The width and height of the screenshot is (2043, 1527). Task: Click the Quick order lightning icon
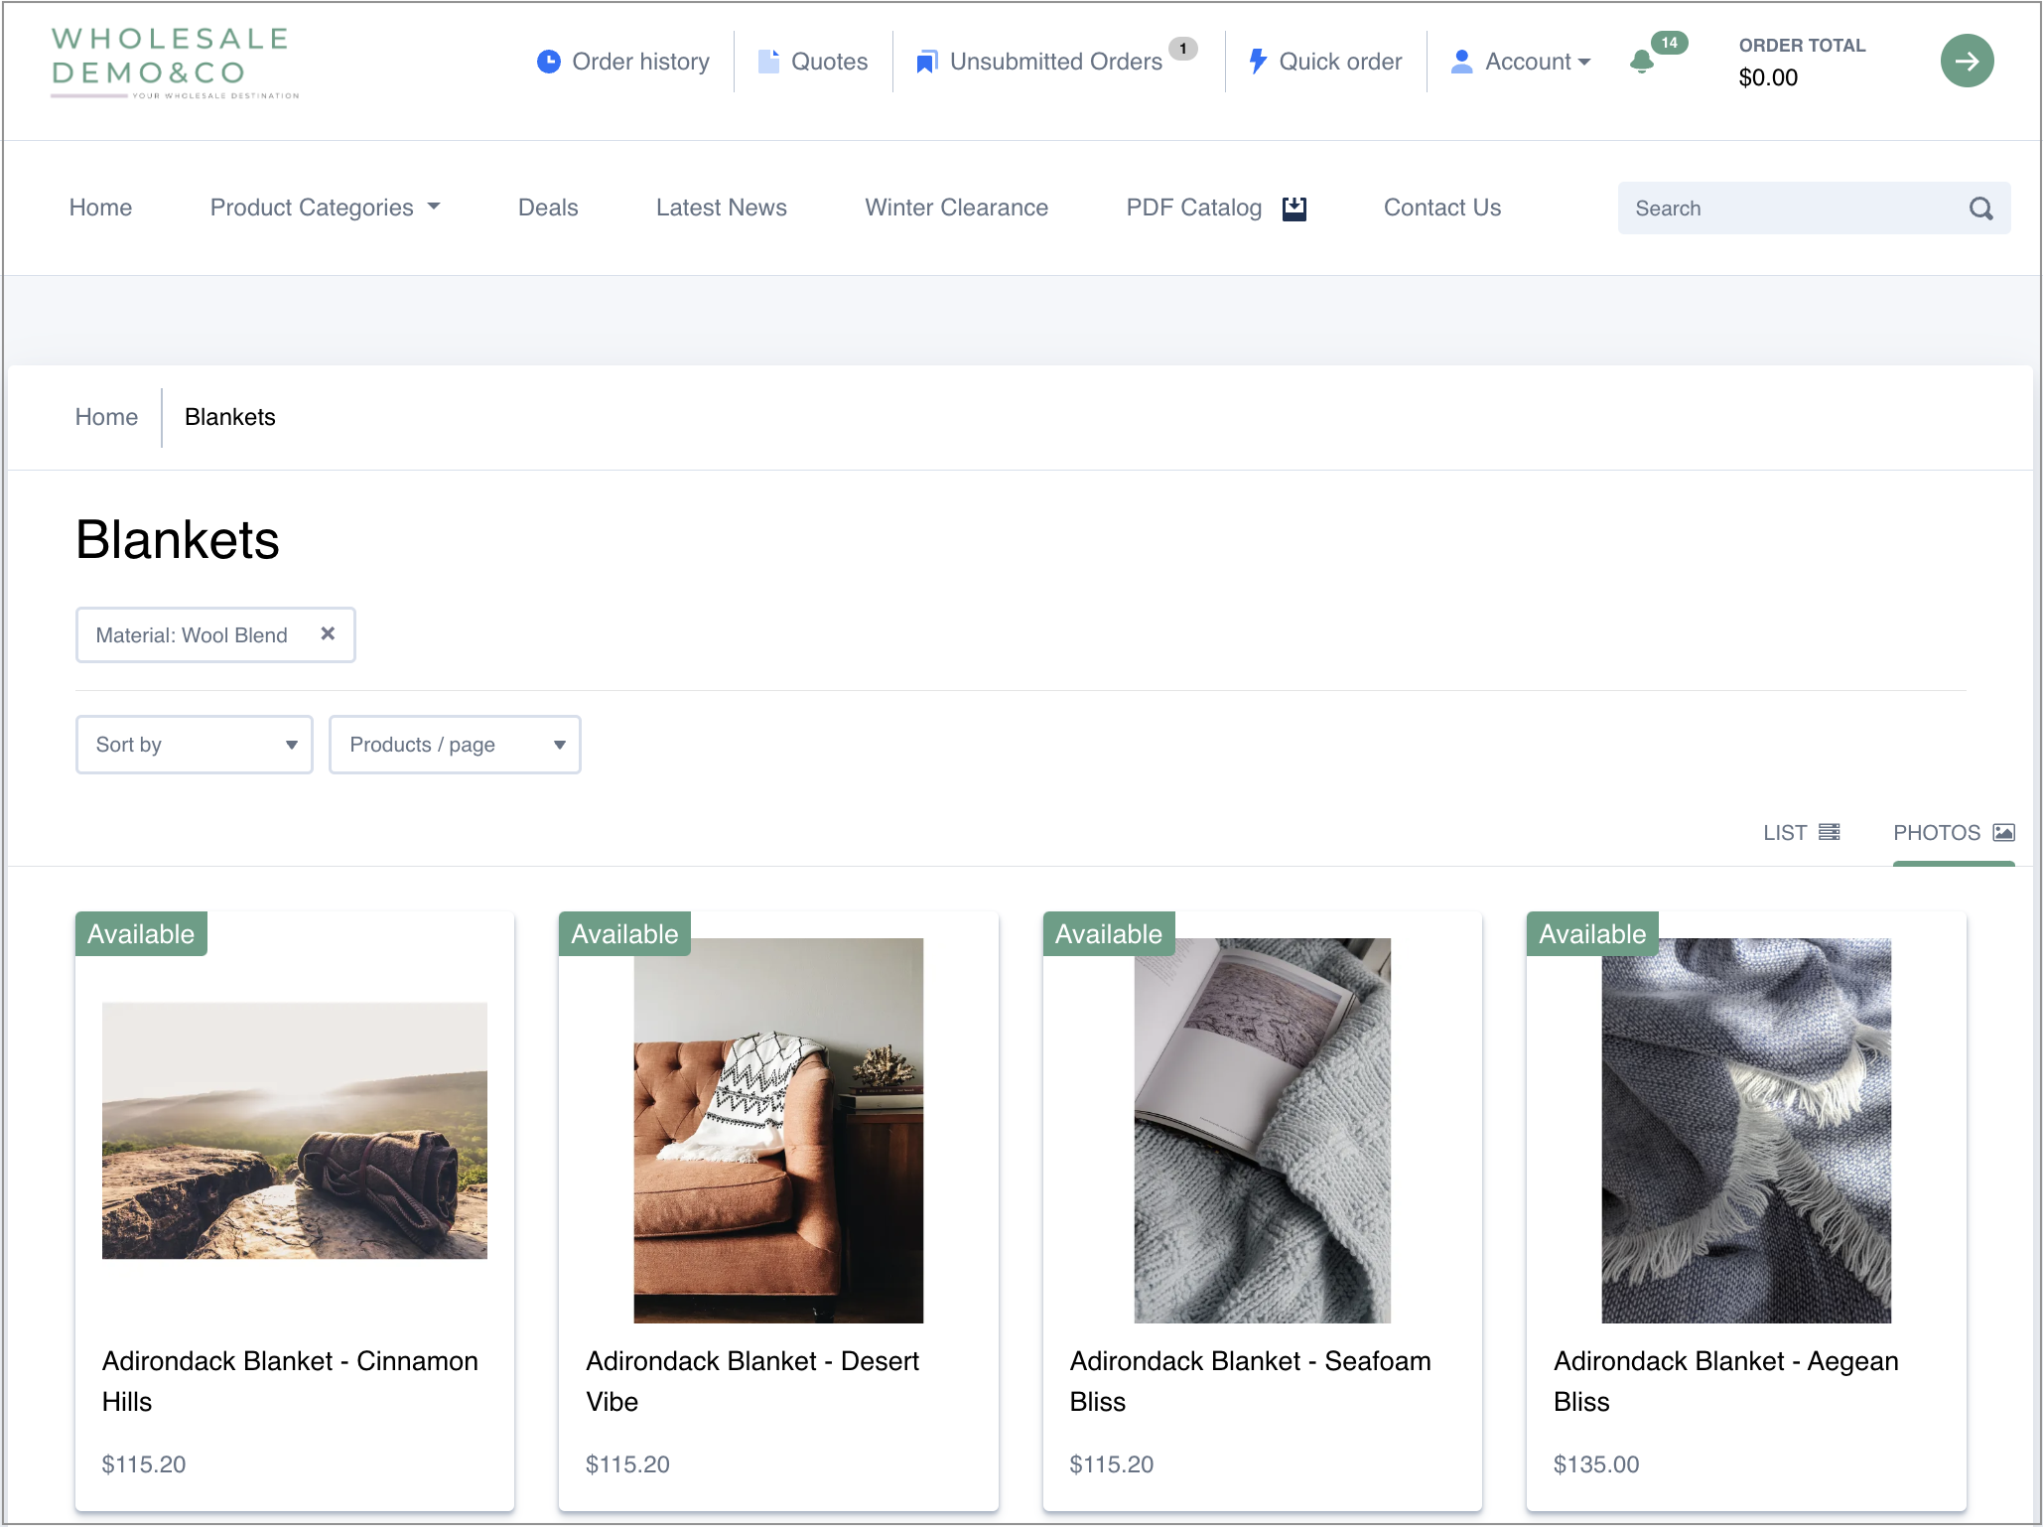pos(1257,62)
